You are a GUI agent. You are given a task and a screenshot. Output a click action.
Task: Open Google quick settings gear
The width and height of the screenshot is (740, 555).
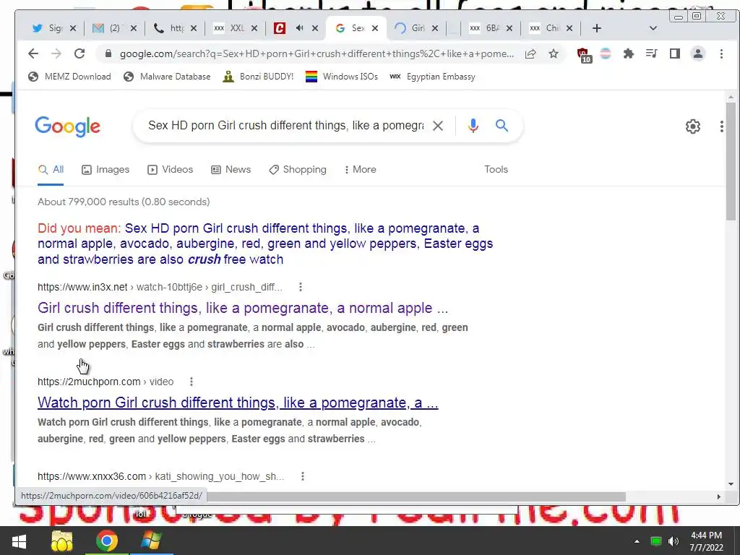(693, 126)
